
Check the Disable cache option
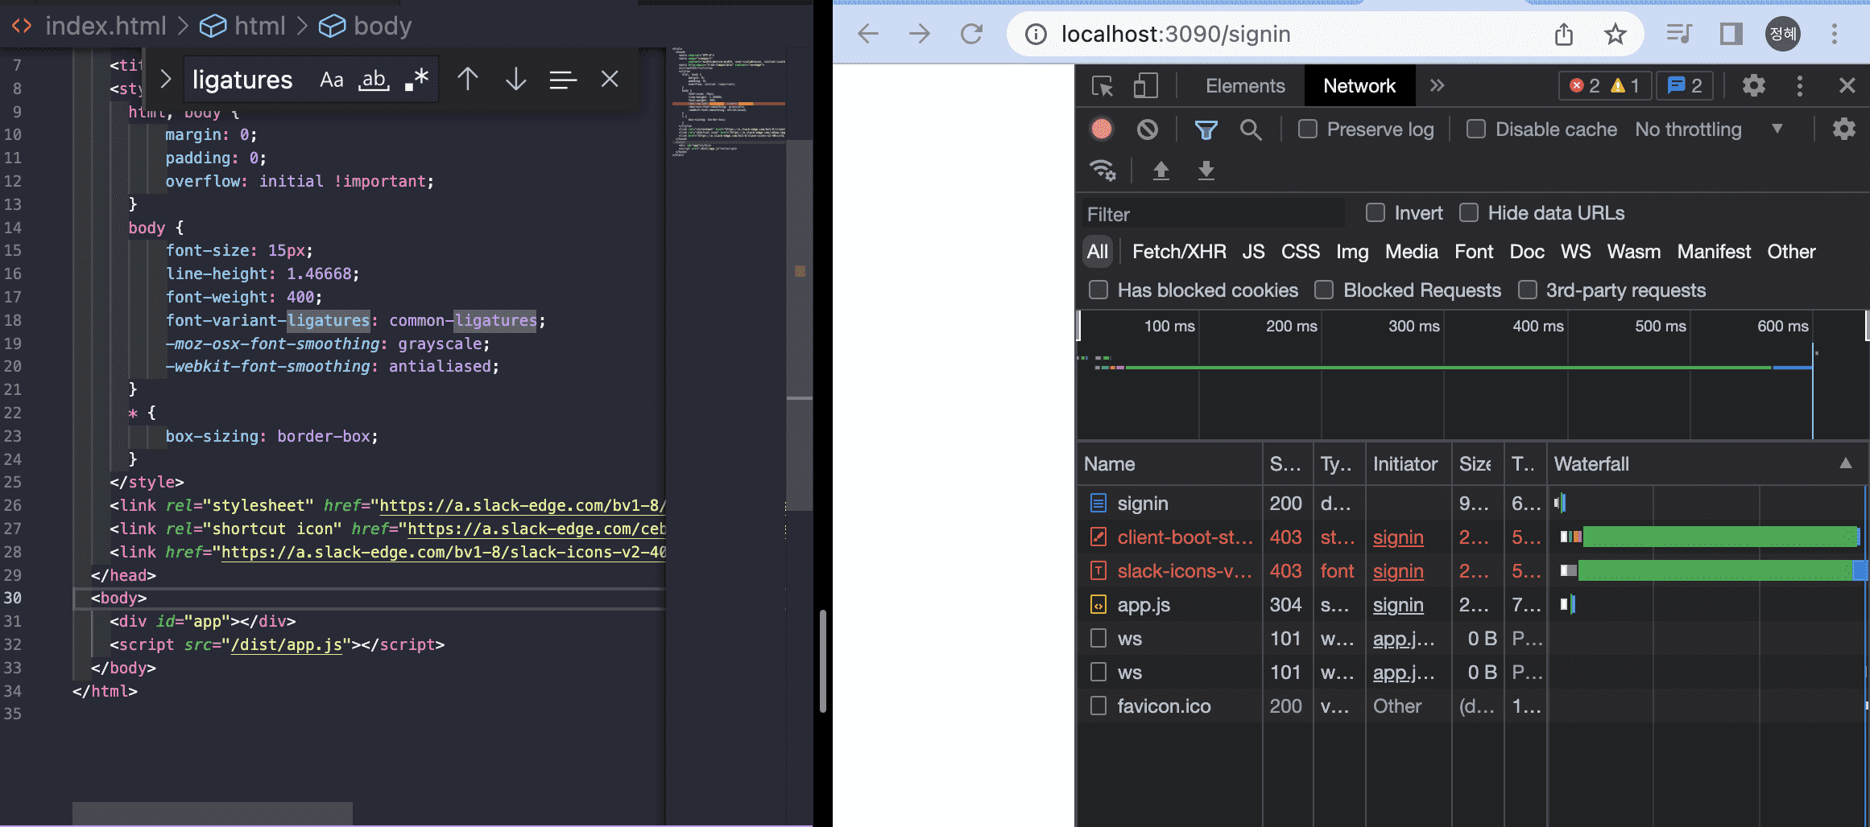click(x=1476, y=130)
